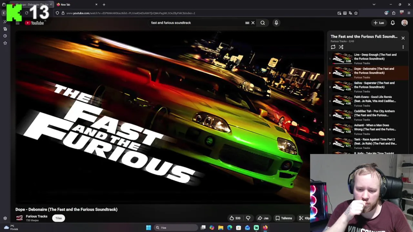This screenshot has width=413, height=232.
Task: Open the playlist more options menu
Action: (403, 47)
